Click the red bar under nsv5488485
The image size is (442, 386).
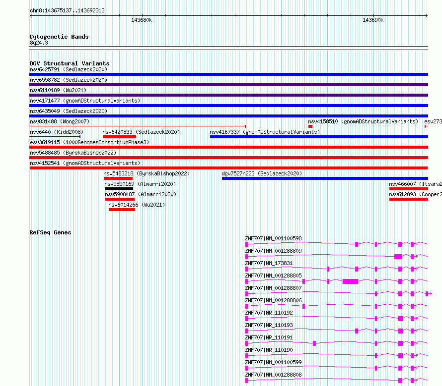tap(228, 158)
